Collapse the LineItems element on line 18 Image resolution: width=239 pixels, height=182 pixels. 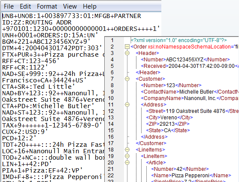click(x=127, y=150)
